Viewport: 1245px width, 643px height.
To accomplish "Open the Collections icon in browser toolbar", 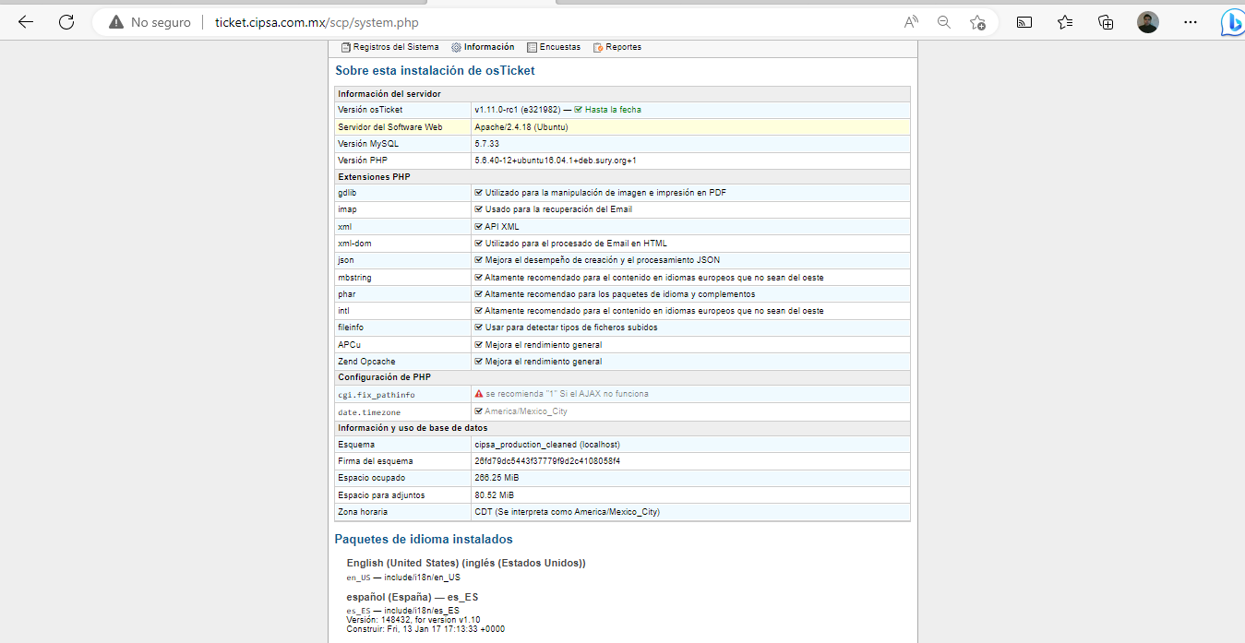I will (x=1106, y=22).
